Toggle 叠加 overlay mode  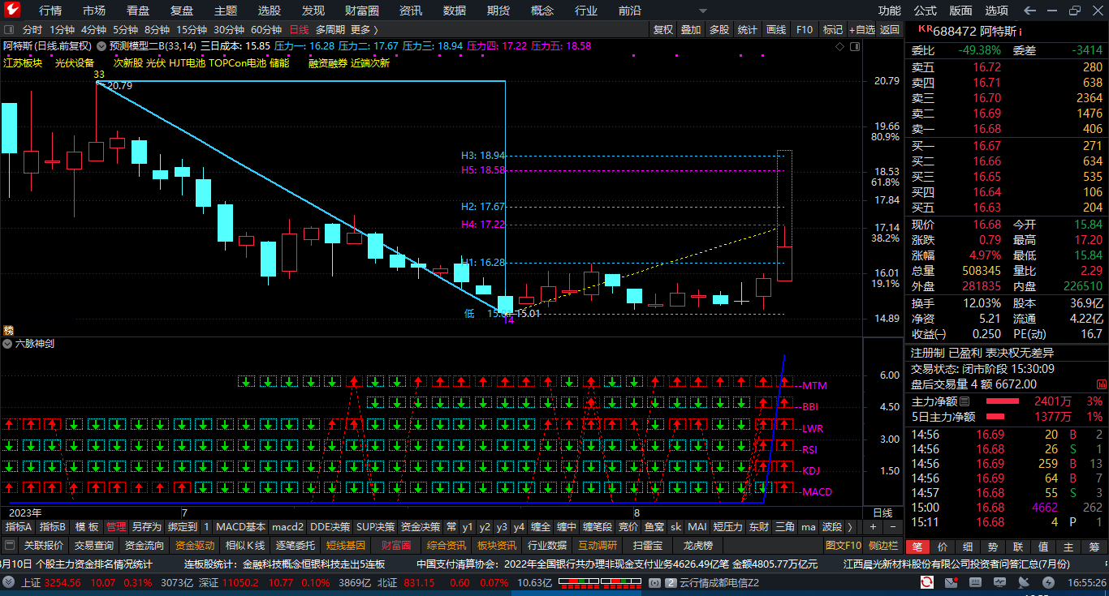point(691,29)
